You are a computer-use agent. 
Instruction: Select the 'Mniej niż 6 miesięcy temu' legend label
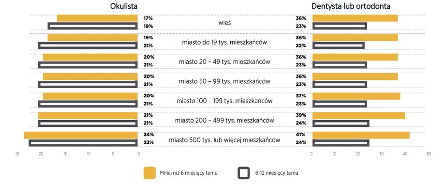[x=190, y=173]
